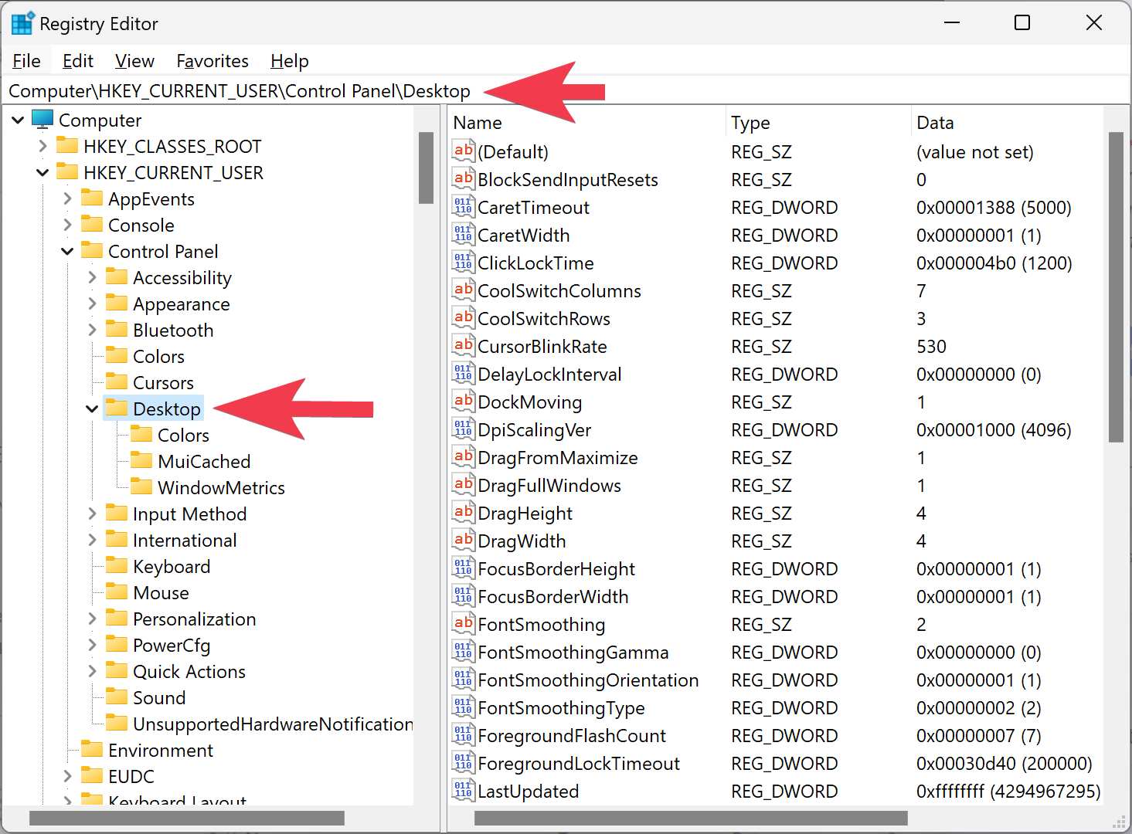Expand the EUDC key chevron
The image size is (1132, 834).
tap(67, 776)
